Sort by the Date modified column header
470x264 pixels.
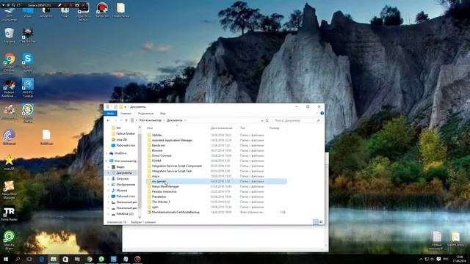tap(223, 128)
